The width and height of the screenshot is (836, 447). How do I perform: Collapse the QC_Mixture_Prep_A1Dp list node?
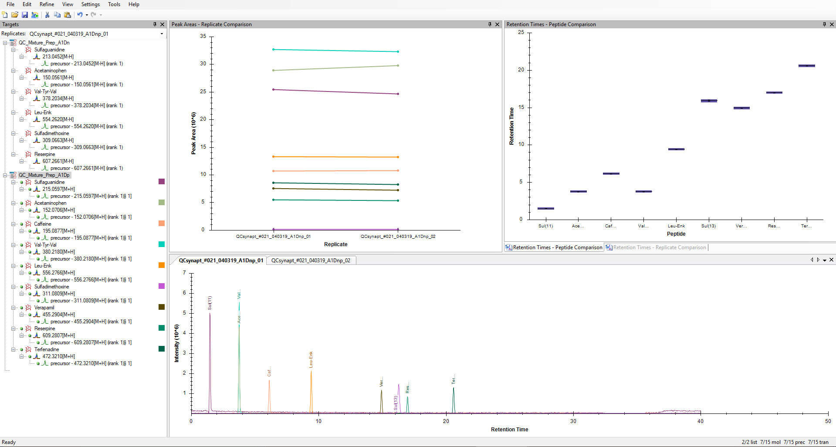click(5, 175)
